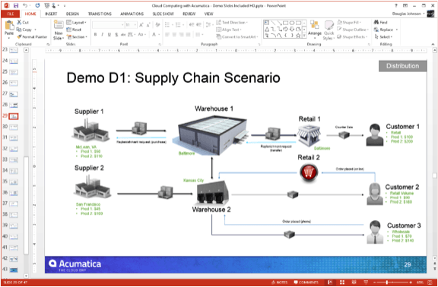Undo the last action
Screen dimensions: 438x287
(25, 5)
